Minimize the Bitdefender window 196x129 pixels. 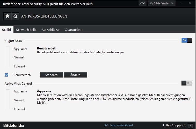pyautogui.click(x=182, y=3)
